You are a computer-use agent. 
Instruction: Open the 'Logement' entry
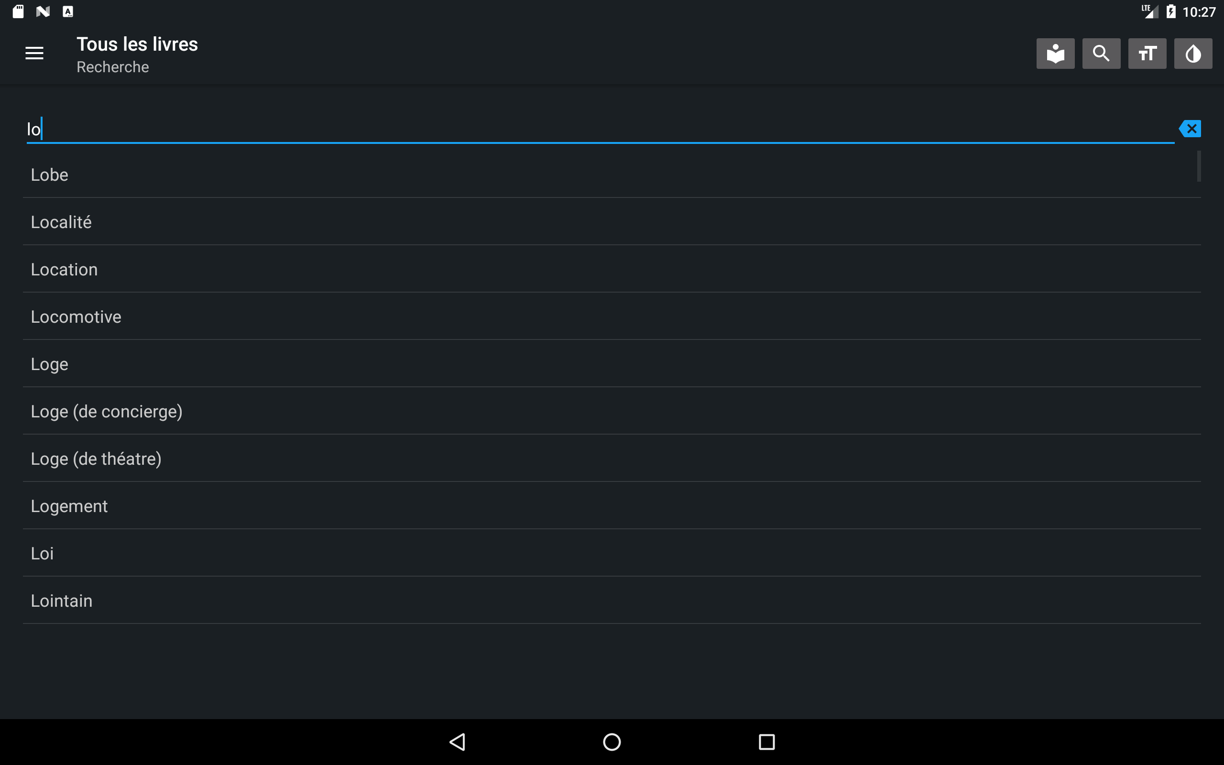[612, 506]
